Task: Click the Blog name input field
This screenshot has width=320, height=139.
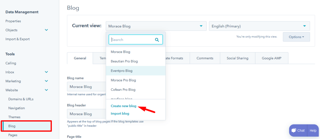Action: coord(87,87)
